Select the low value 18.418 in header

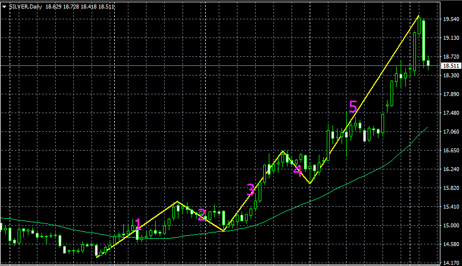89,6
